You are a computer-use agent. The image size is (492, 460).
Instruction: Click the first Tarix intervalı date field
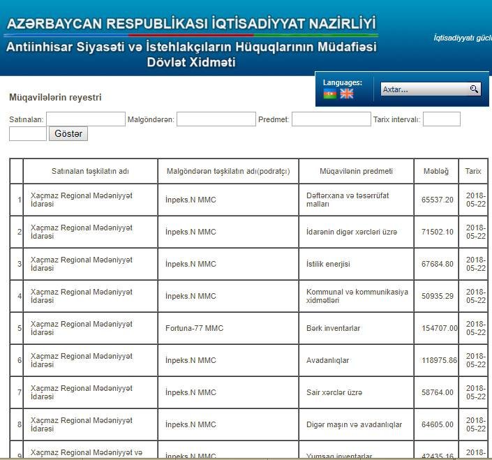pyautogui.click(x=441, y=119)
